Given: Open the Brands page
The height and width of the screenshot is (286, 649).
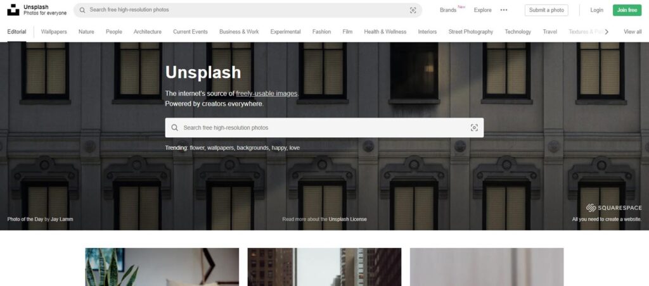Looking at the screenshot, I should (448, 10).
